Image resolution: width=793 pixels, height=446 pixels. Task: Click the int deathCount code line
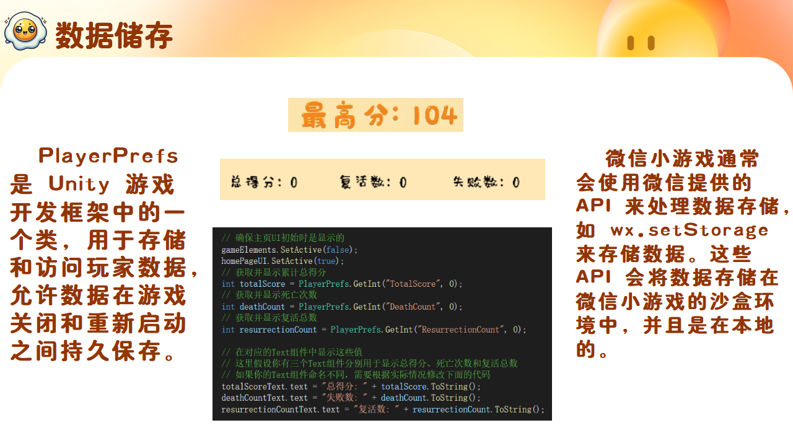342,307
